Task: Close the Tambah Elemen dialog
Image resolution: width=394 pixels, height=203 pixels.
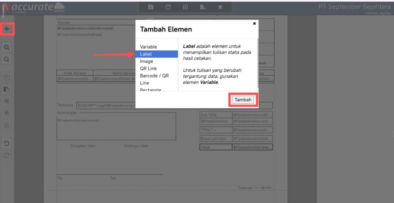Action: point(254,23)
